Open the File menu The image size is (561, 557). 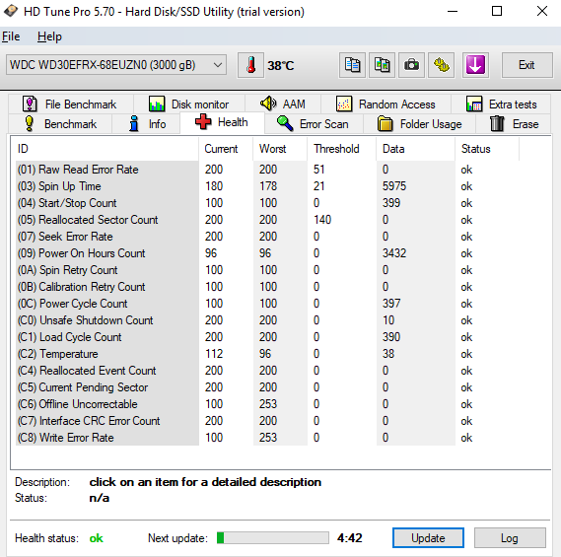(x=11, y=36)
